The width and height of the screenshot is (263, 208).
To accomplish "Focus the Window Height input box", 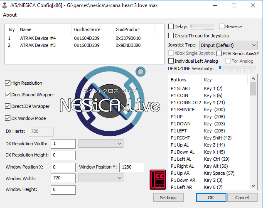I will (63, 190).
